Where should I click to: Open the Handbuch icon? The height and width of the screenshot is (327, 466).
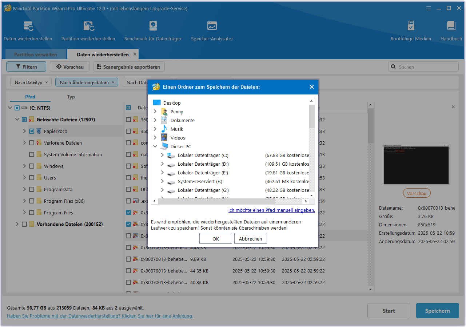[x=451, y=31]
